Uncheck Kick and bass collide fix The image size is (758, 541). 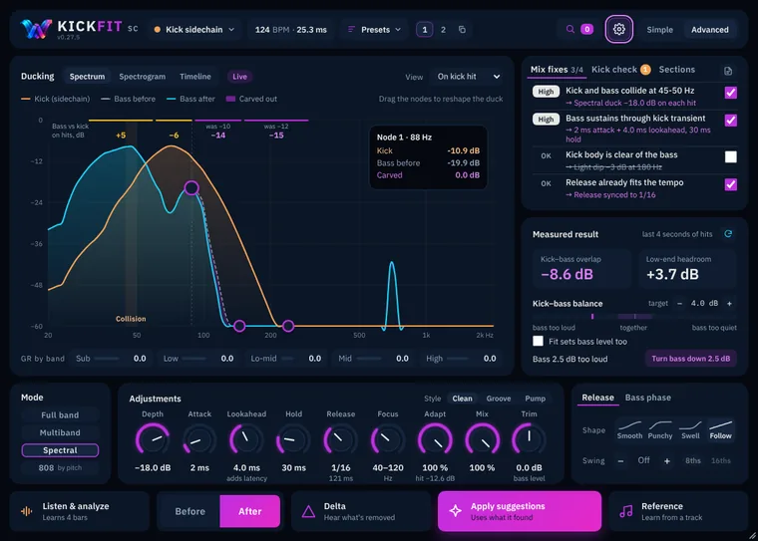click(730, 93)
